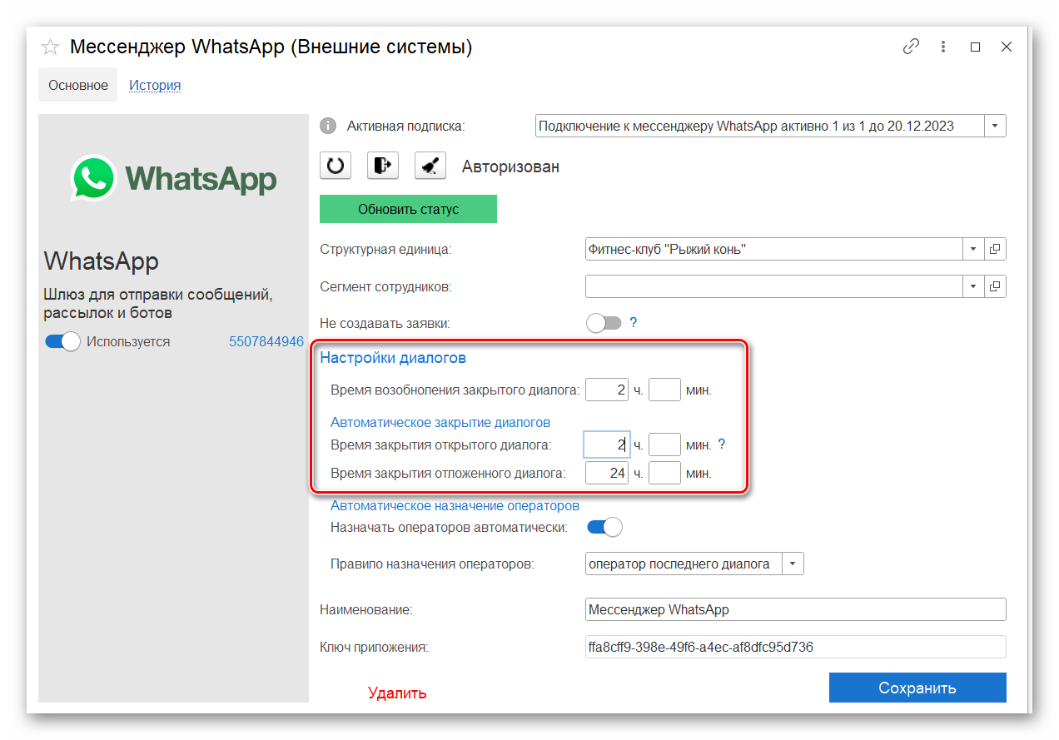Click the hours field for Время закрытия открытого диалога
The height and width of the screenshot is (740, 1059).
pyautogui.click(x=606, y=444)
